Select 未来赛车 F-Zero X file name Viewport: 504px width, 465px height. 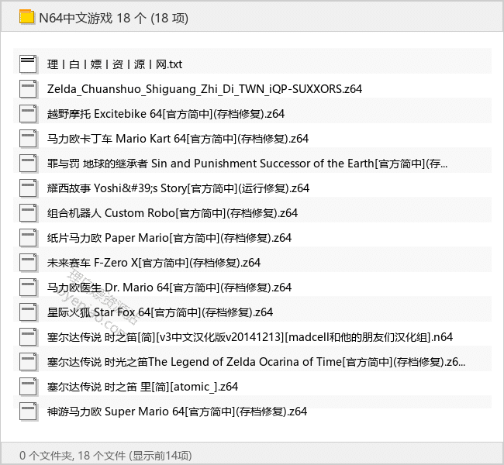pyautogui.click(x=154, y=263)
